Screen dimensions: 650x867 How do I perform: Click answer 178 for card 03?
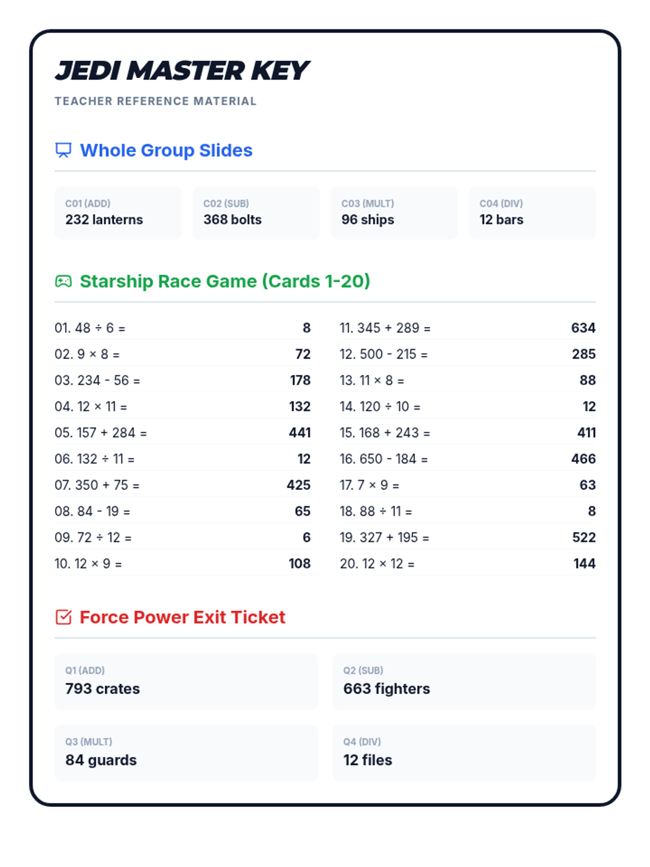[x=300, y=380]
